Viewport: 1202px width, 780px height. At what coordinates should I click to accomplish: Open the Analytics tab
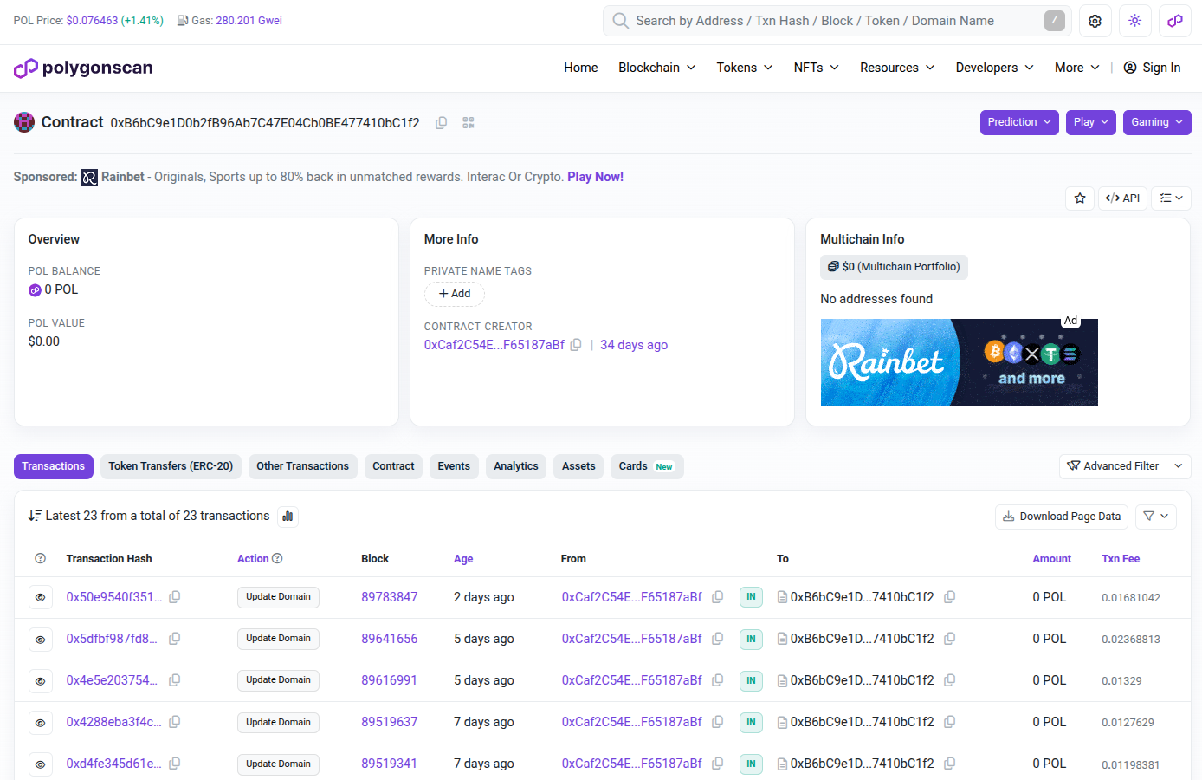pyautogui.click(x=516, y=466)
